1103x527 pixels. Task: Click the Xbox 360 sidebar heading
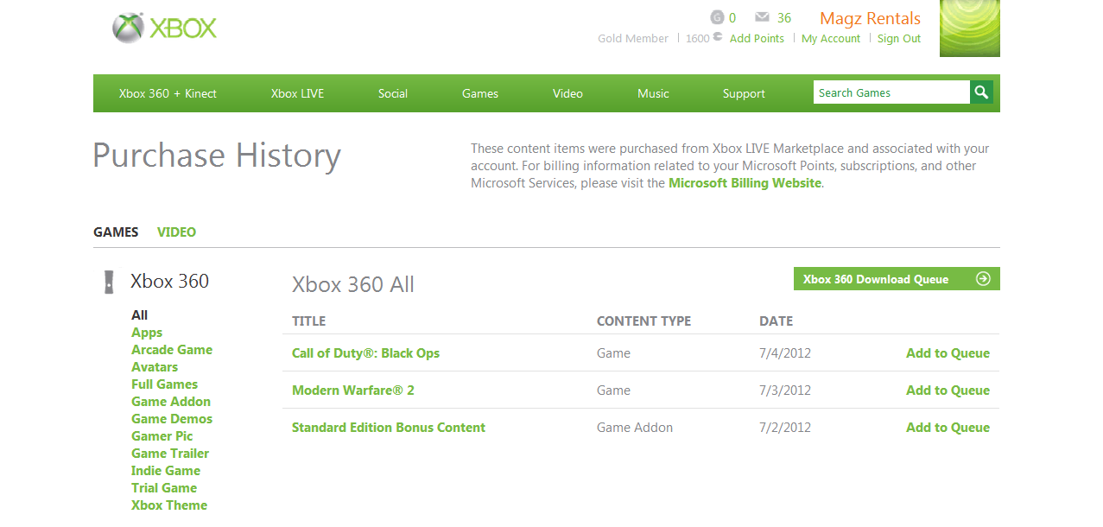pos(169,281)
